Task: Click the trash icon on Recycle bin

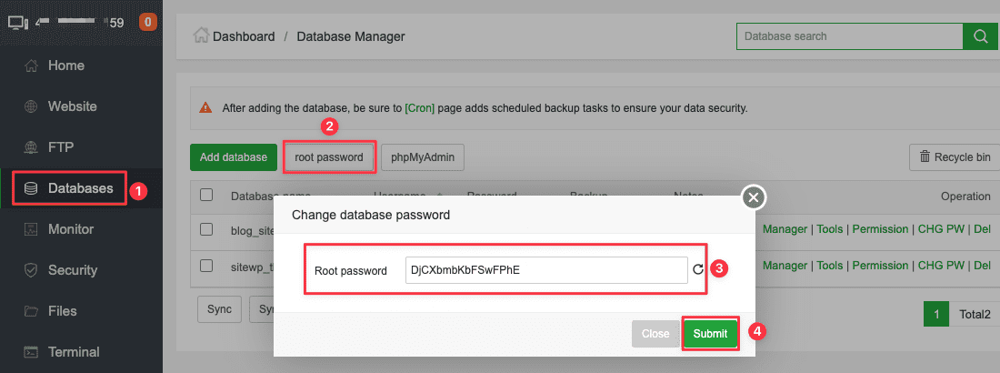Action: (x=925, y=157)
